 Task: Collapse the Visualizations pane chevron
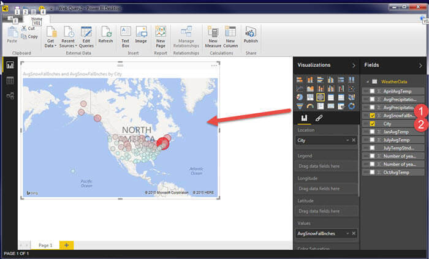coord(354,66)
